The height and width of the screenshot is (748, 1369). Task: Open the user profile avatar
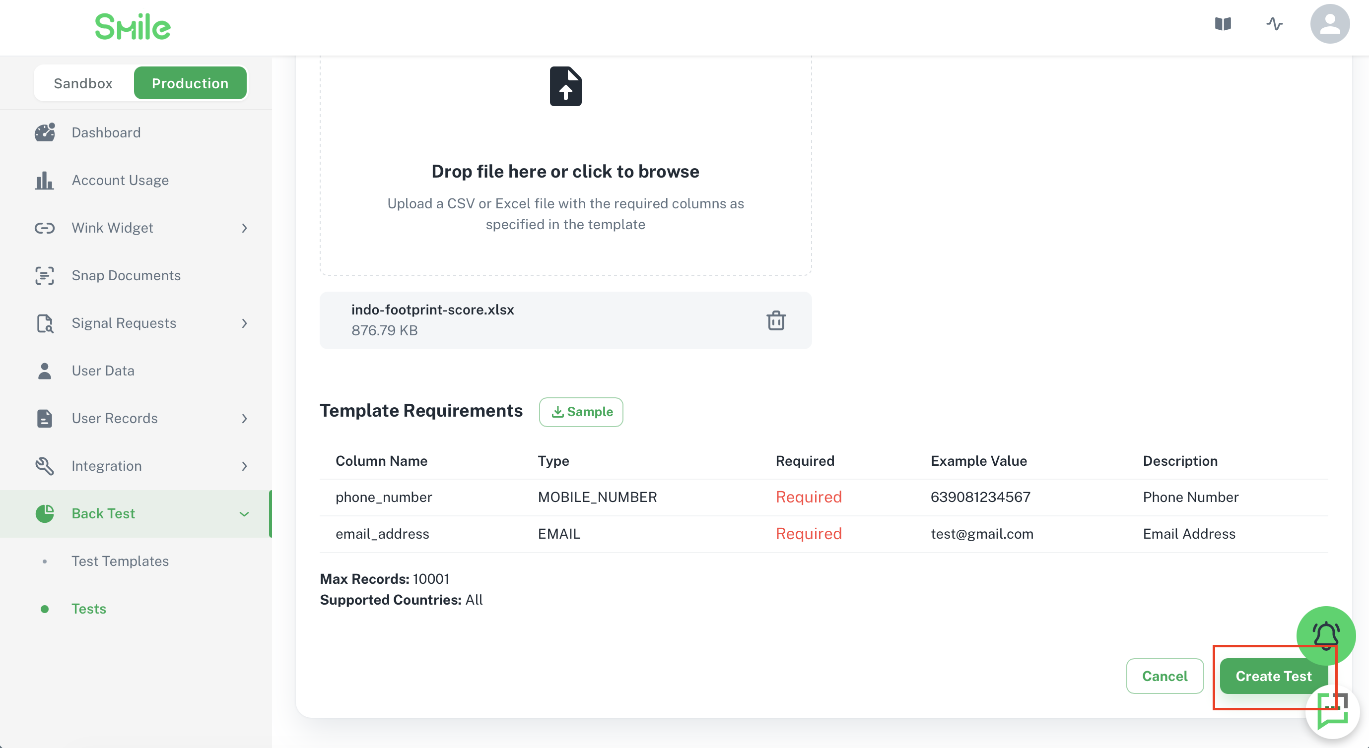[x=1330, y=24]
